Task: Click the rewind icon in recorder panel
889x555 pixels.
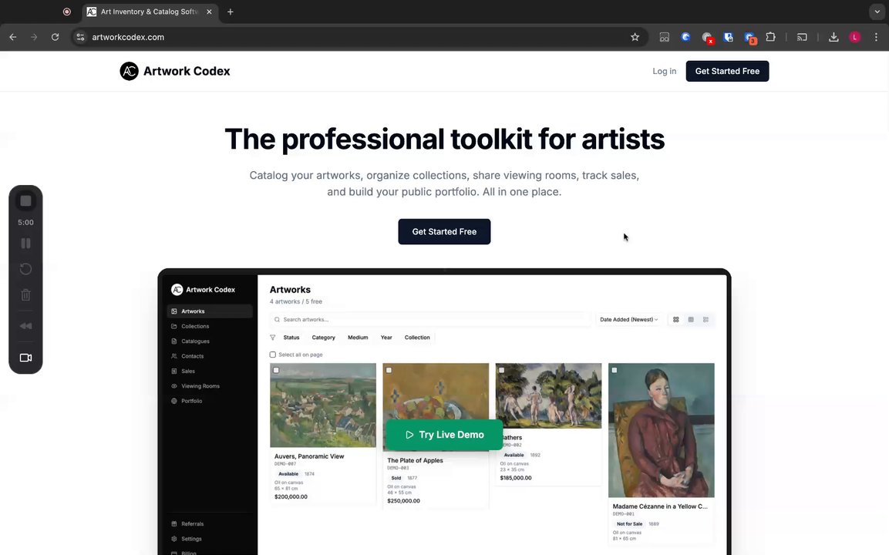Action: [x=25, y=326]
